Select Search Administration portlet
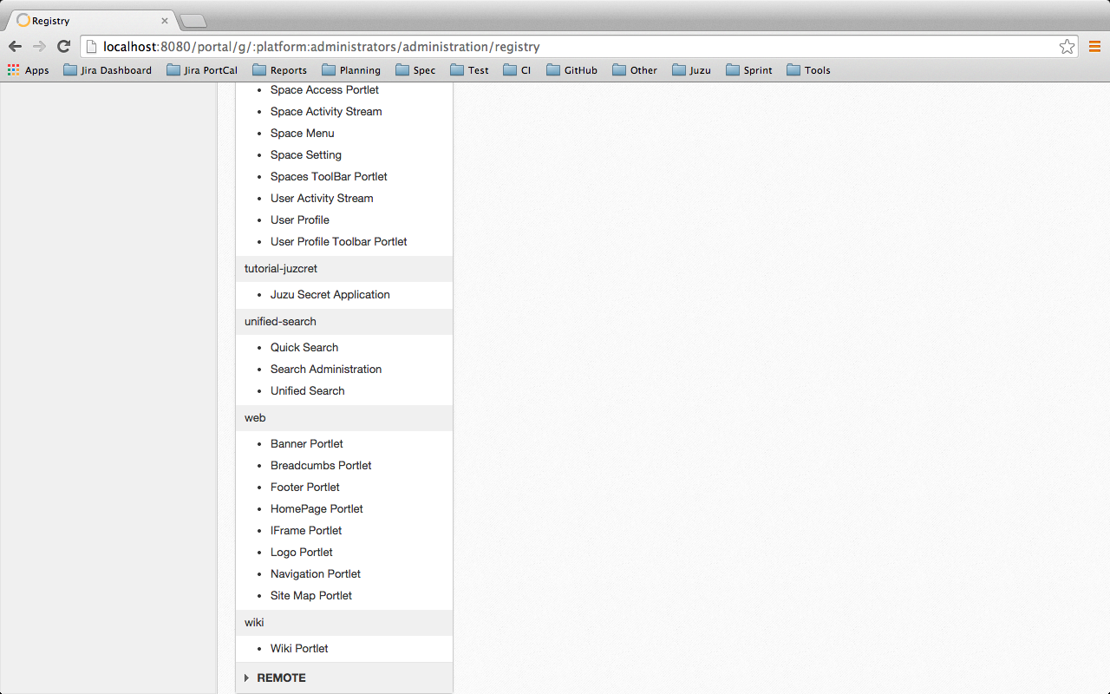This screenshot has height=694, width=1110. tap(326, 370)
